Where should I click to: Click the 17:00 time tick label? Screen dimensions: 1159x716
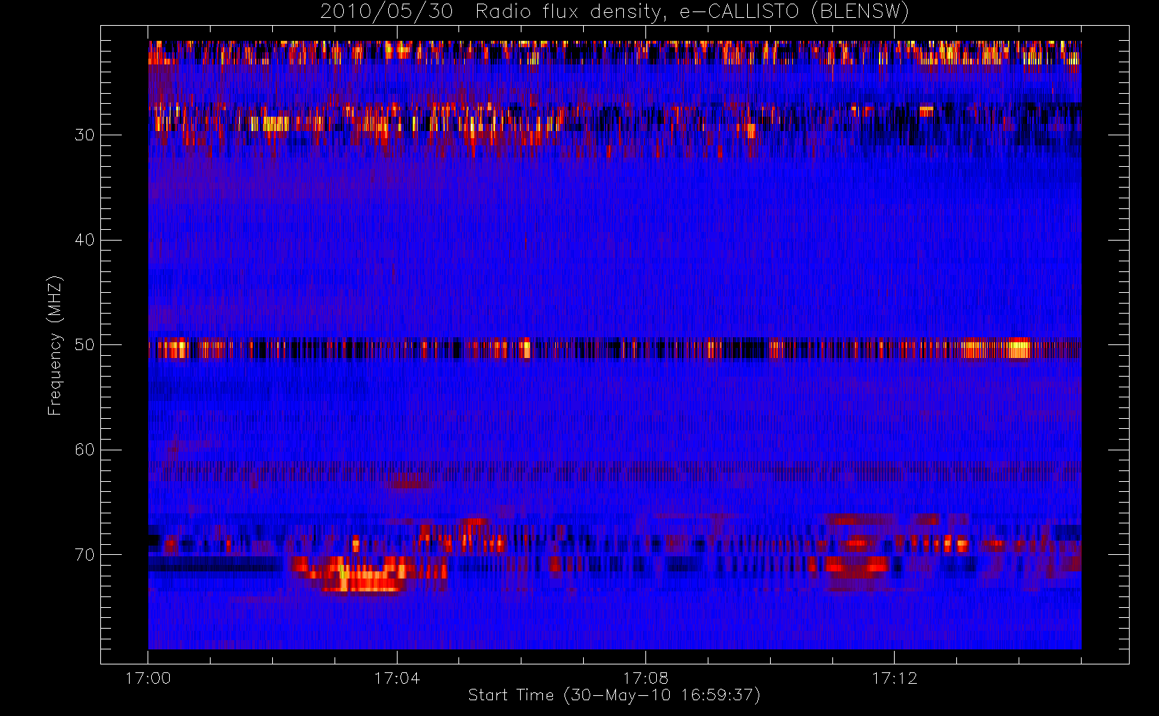(x=148, y=678)
